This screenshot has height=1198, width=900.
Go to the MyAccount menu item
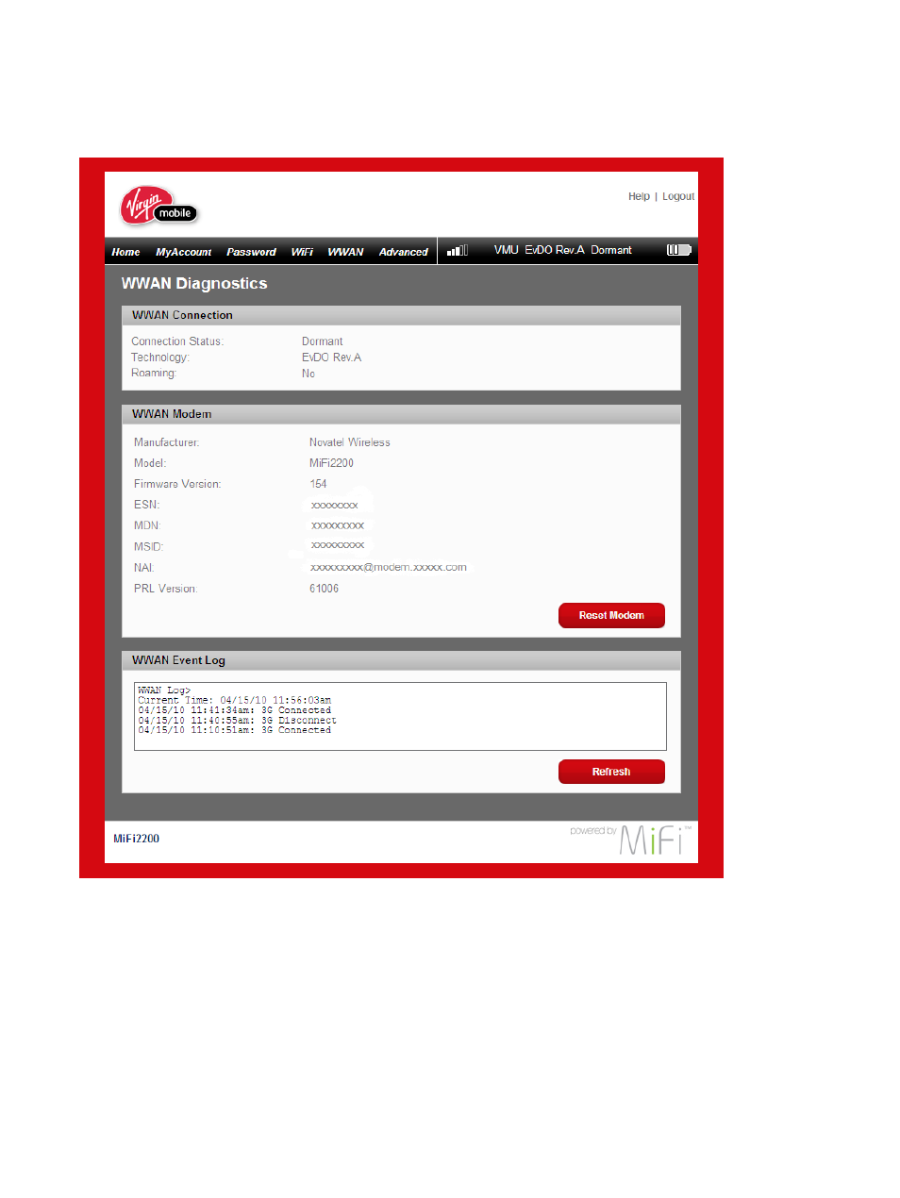pos(183,252)
